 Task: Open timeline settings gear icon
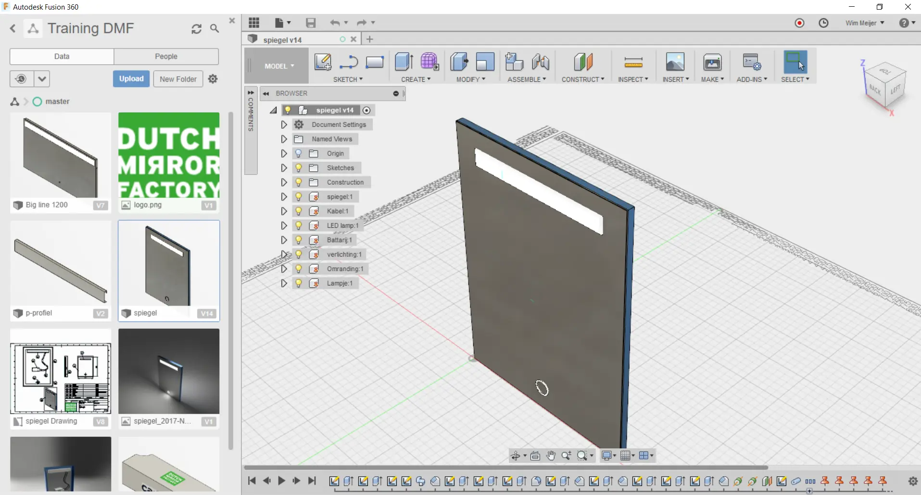913,481
